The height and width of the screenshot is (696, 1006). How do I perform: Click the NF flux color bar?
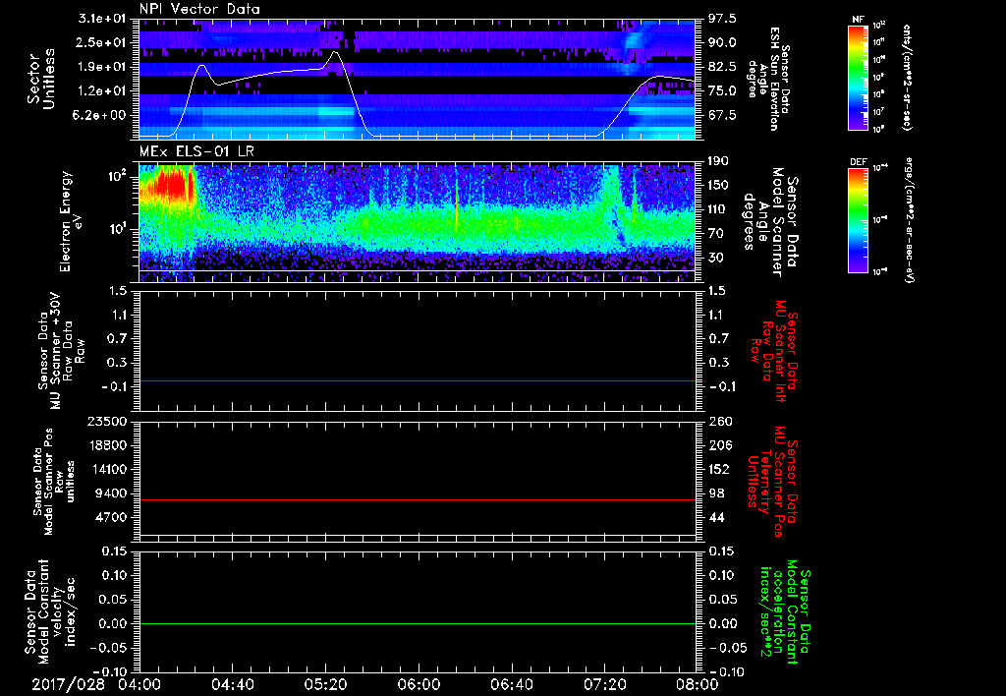(858, 77)
